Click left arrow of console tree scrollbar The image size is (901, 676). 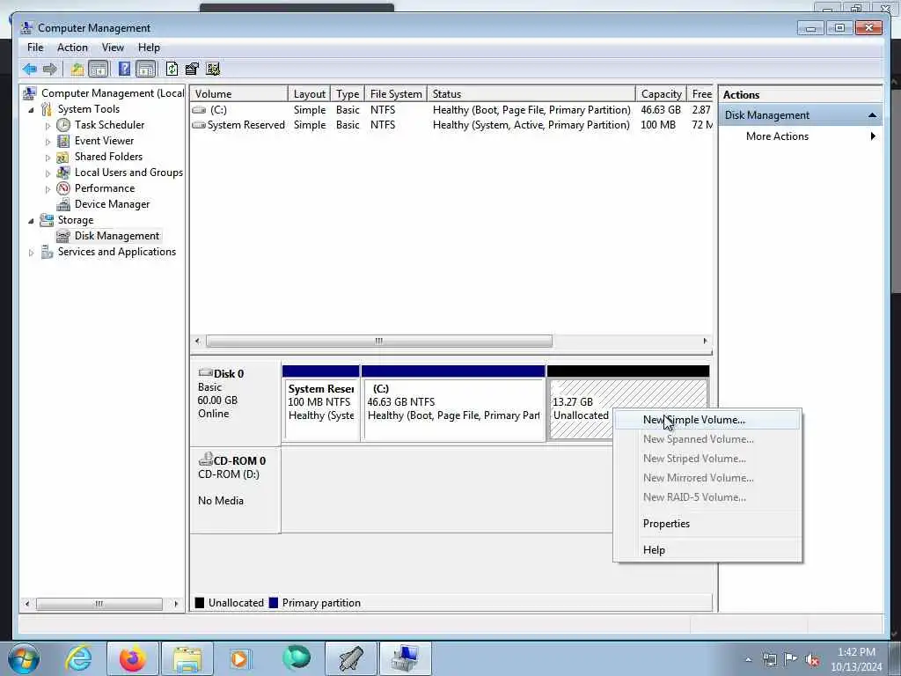(27, 604)
